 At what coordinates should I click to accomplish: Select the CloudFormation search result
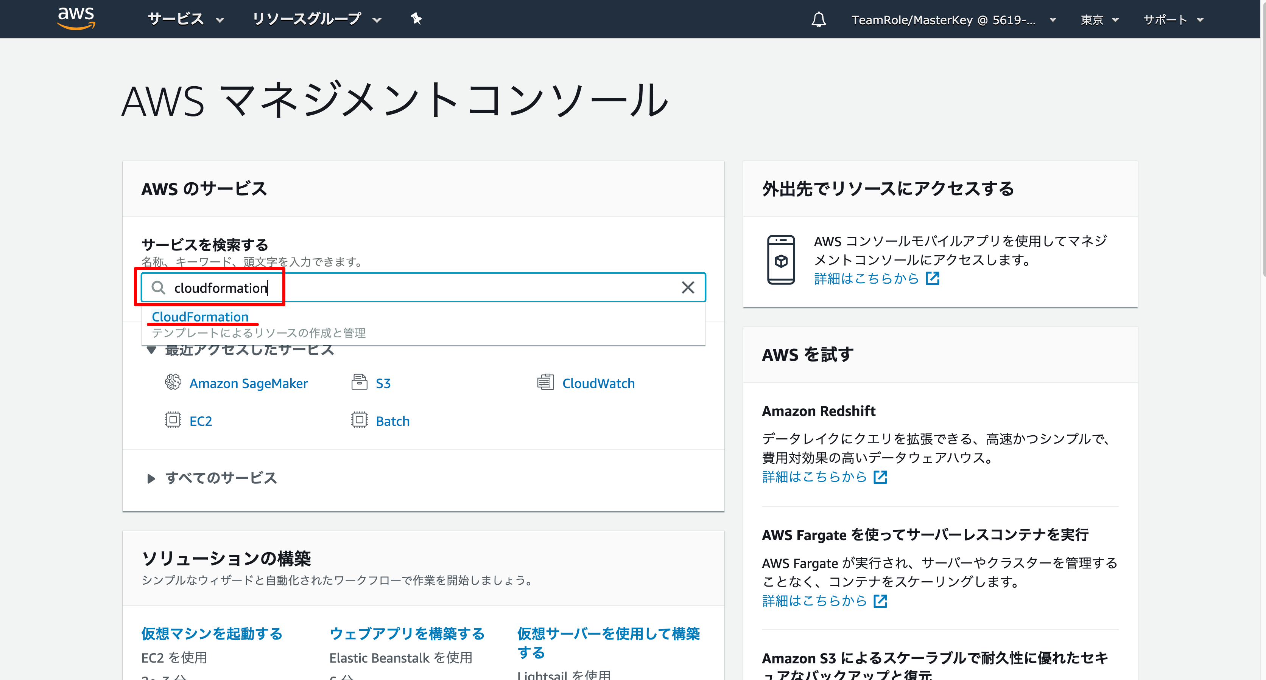click(x=200, y=317)
